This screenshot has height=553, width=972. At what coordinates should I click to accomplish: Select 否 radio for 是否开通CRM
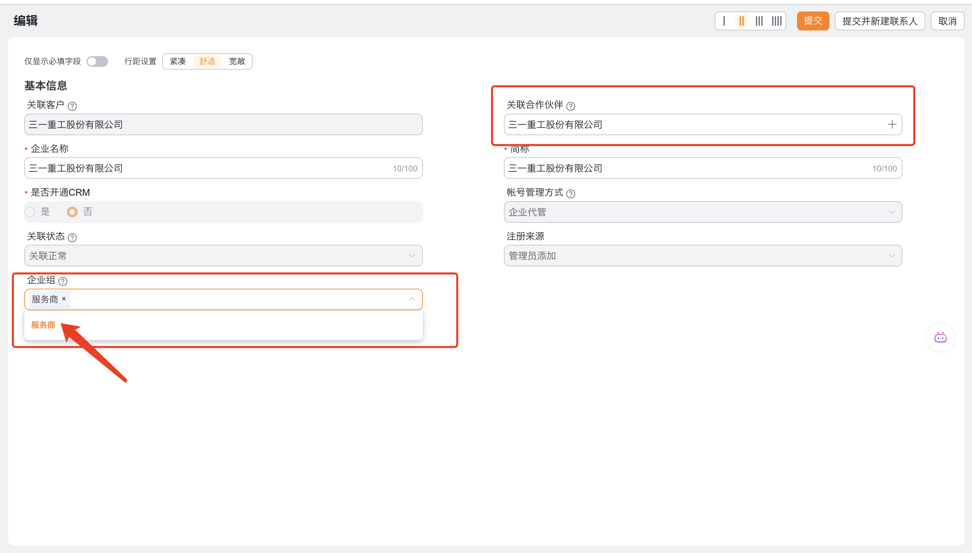(72, 212)
